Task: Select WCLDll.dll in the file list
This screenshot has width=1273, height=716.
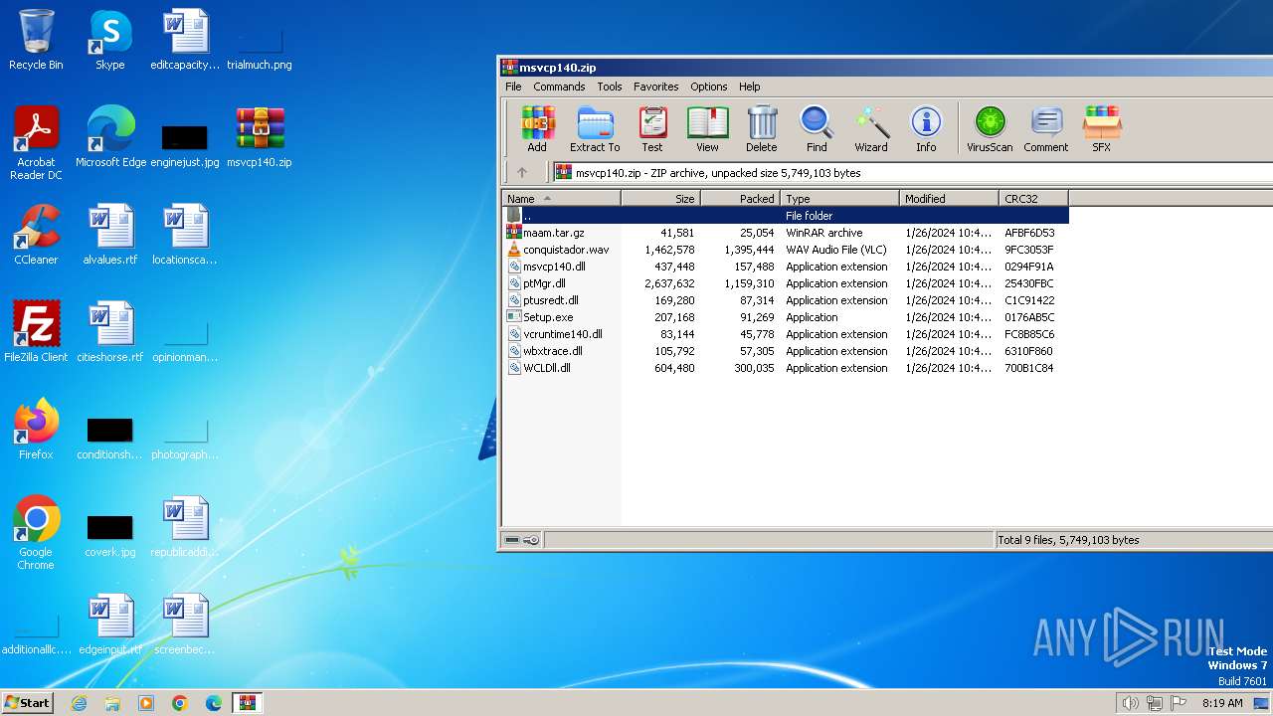Action: 786,368
